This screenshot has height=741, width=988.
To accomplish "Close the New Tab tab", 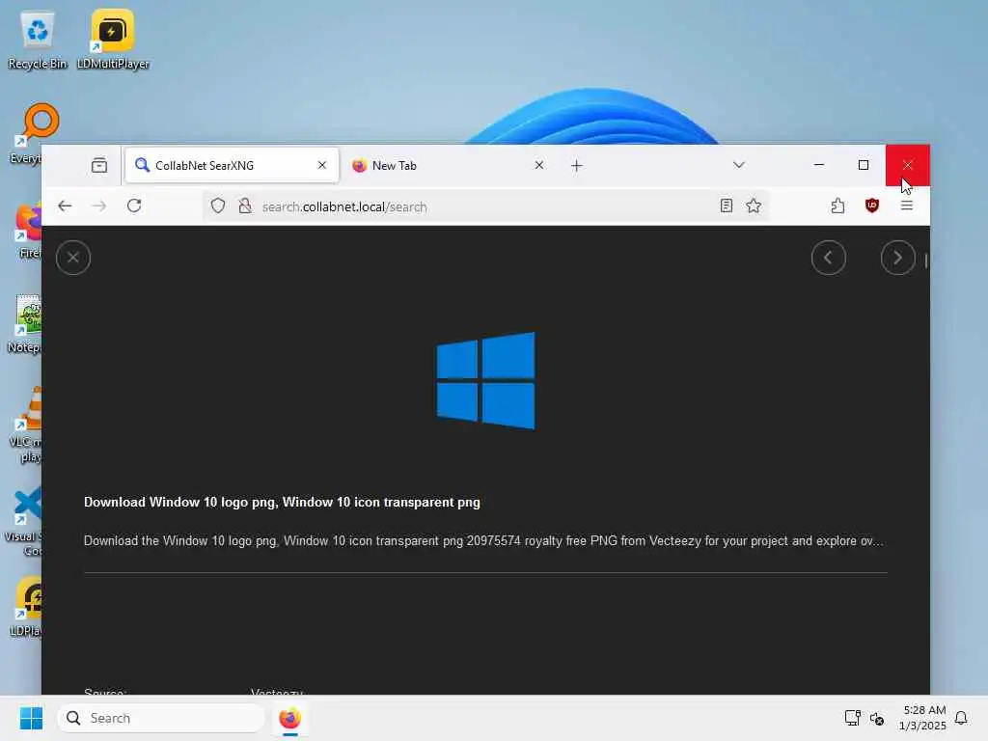I will (539, 165).
